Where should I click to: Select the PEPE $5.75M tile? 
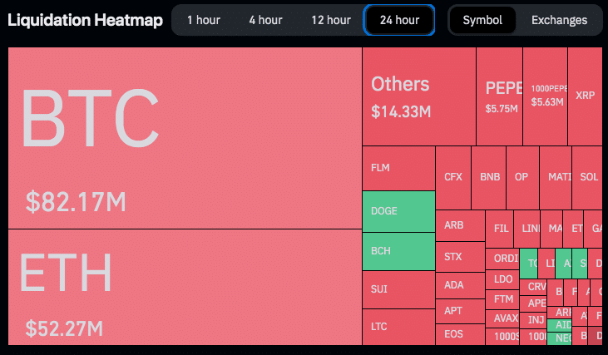(x=499, y=96)
